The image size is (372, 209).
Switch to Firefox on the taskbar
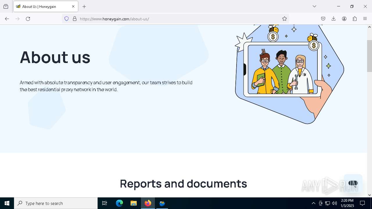pos(148,203)
